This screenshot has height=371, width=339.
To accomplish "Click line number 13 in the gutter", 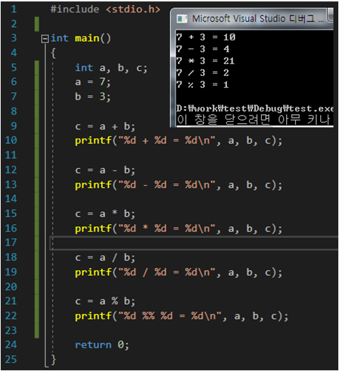I will click(x=11, y=184).
